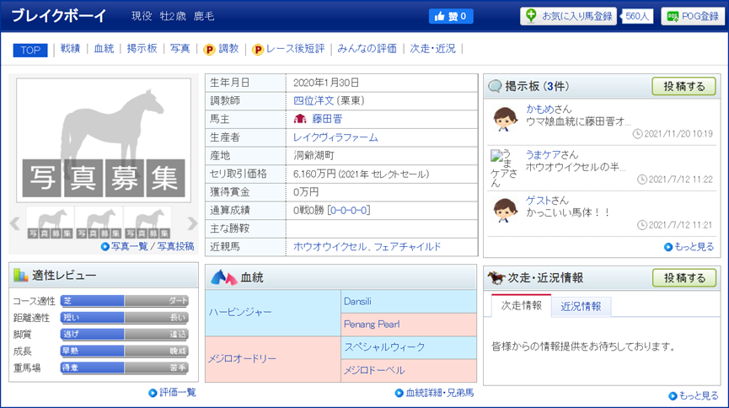
Task: Open sire ハービンジャー pedigree link
Action: point(240,312)
